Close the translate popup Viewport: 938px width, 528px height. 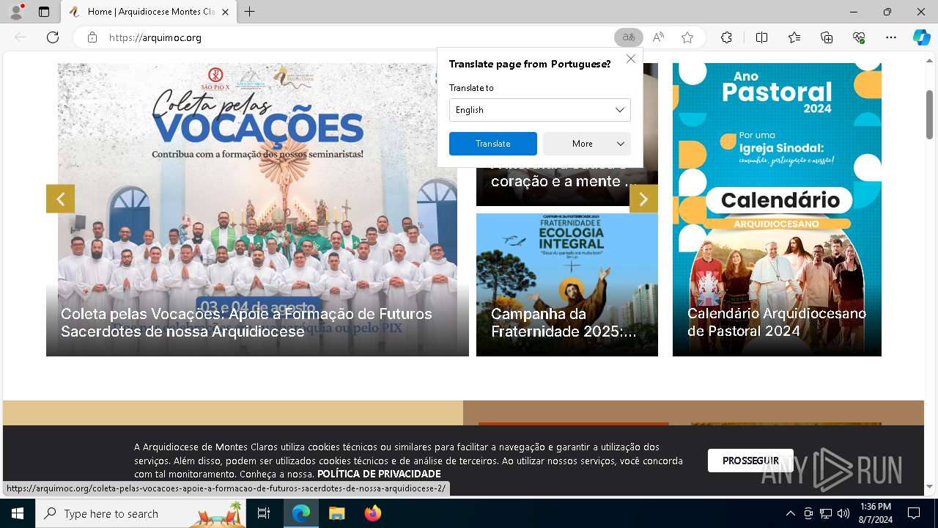tap(630, 59)
